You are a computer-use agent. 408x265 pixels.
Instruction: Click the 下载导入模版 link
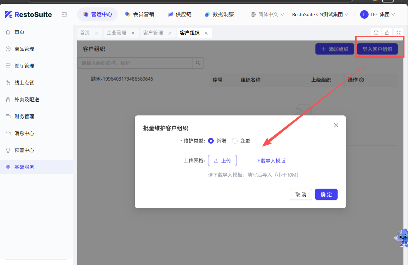pos(270,161)
